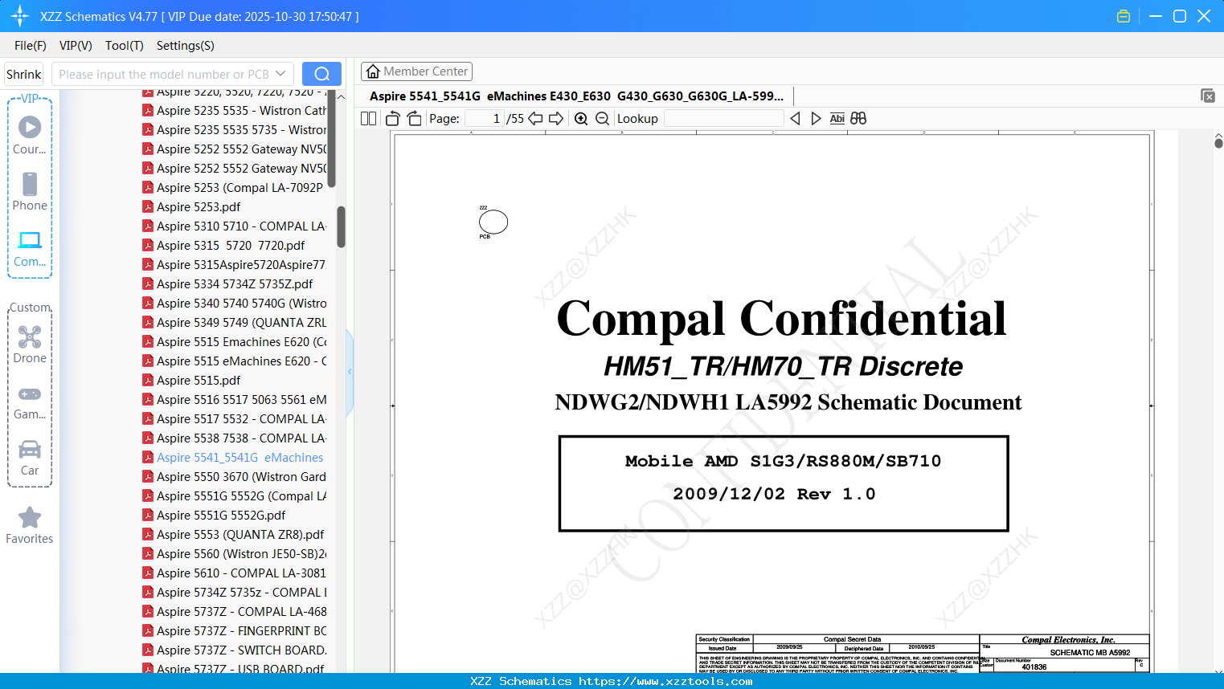Zoom out of the schematic
The width and height of the screenshot is (1224, 689).
click(602, 119)
